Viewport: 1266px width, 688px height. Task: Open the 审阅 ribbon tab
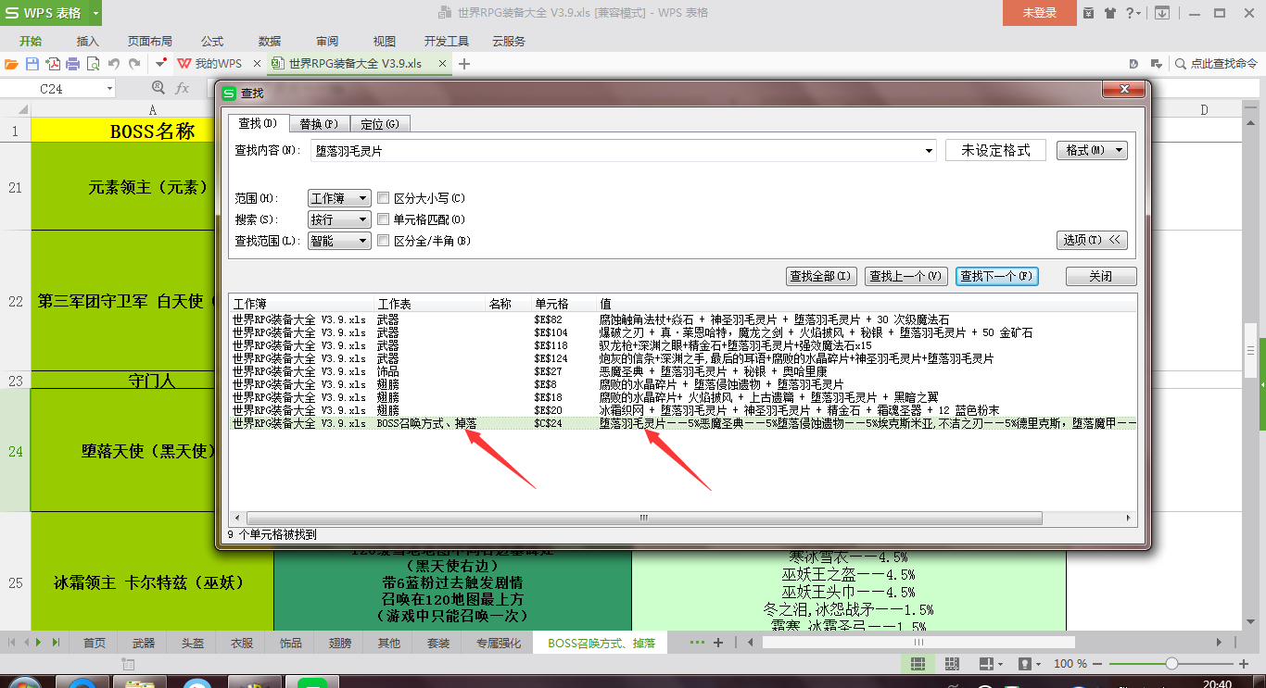pyautogui.click(x=327, y=42)
